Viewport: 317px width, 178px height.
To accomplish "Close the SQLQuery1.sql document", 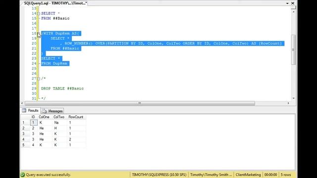I will (x=293, y=3).
